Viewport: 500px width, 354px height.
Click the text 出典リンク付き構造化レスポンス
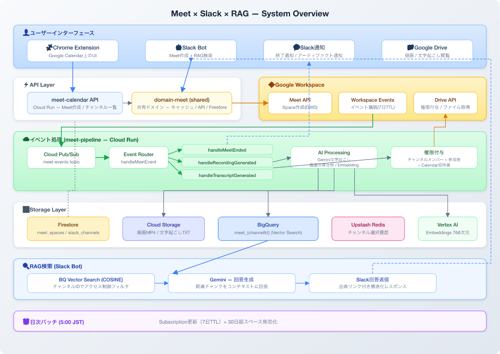[x=372, y=287]
